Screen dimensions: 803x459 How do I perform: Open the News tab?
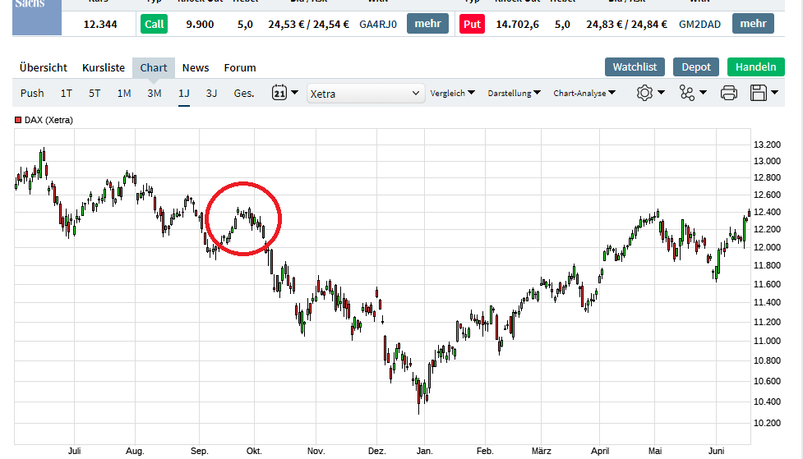point(196,67)
